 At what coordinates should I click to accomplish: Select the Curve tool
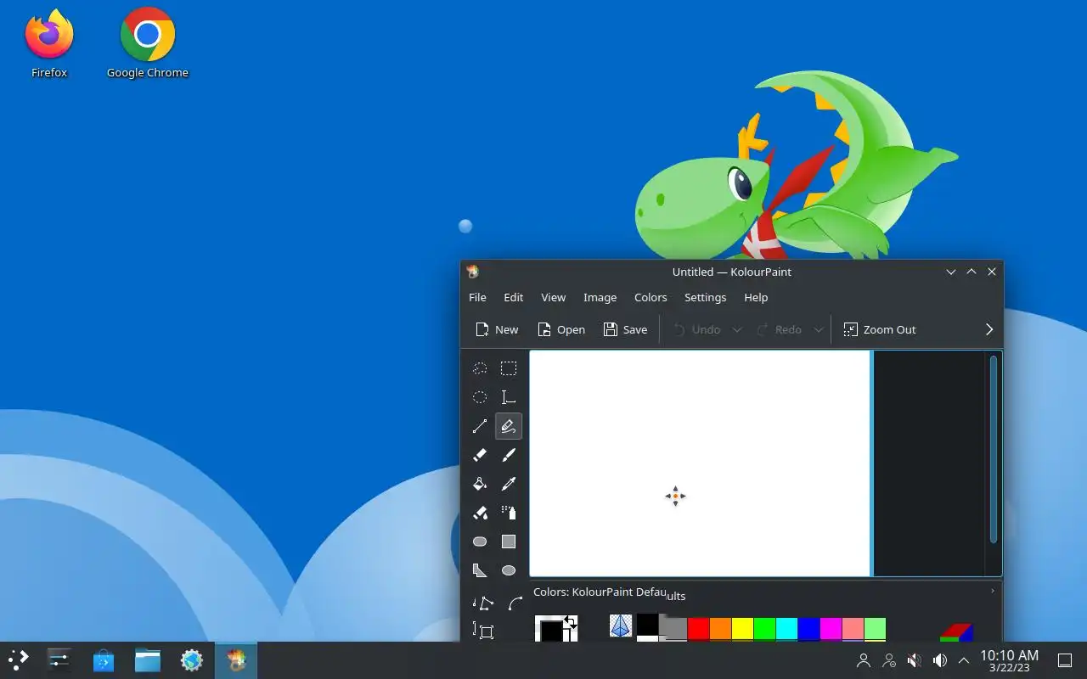click(x=515, y=603)
